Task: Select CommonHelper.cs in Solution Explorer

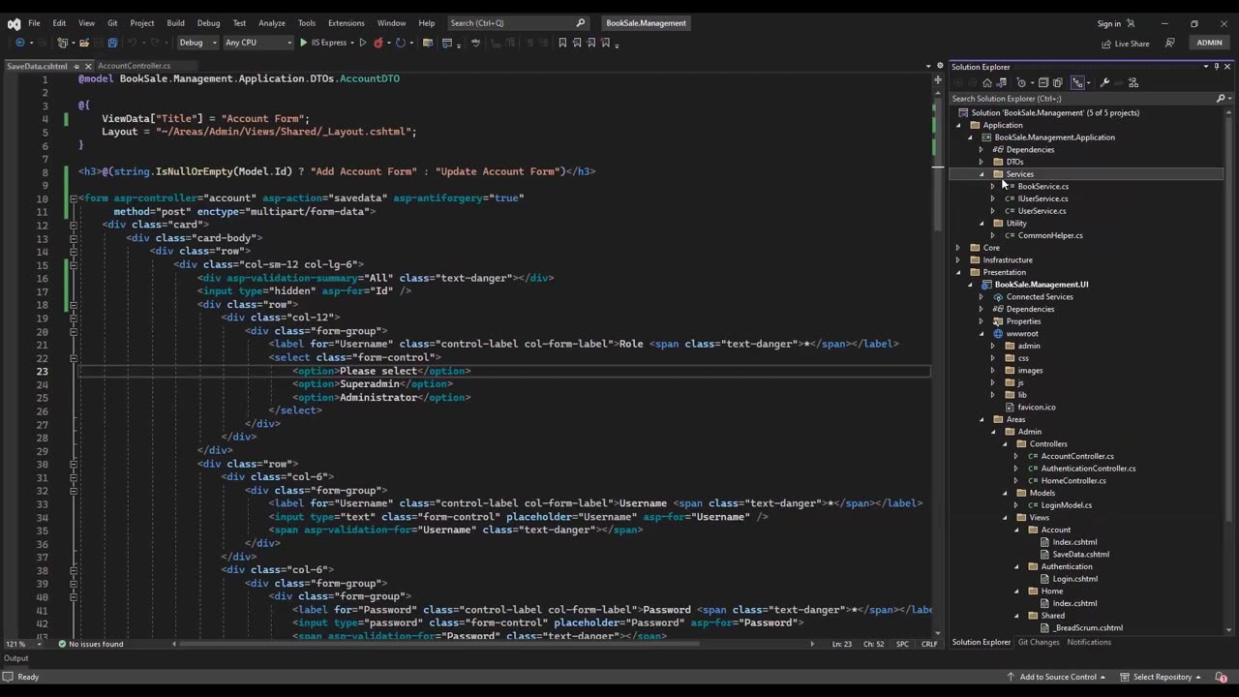Action: point(1049,235)
